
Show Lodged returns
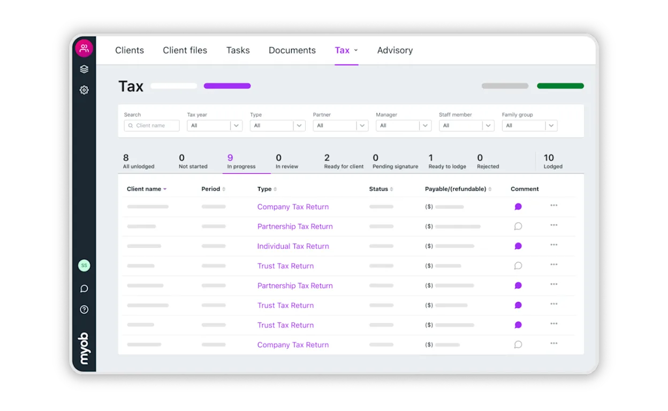tap(553, 161)
